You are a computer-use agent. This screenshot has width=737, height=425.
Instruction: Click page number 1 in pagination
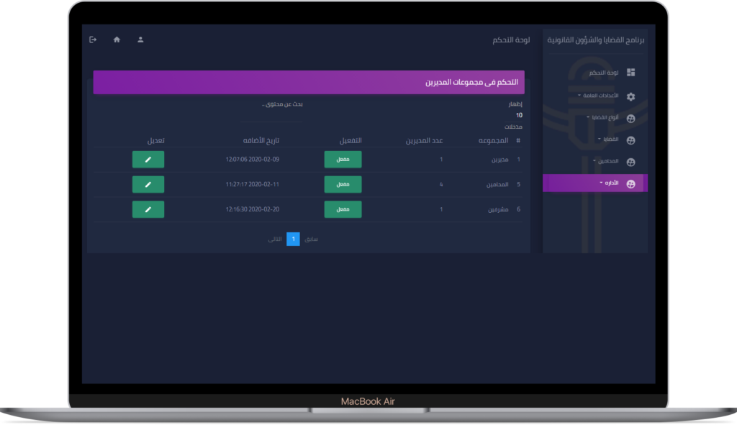click(293, 239)
